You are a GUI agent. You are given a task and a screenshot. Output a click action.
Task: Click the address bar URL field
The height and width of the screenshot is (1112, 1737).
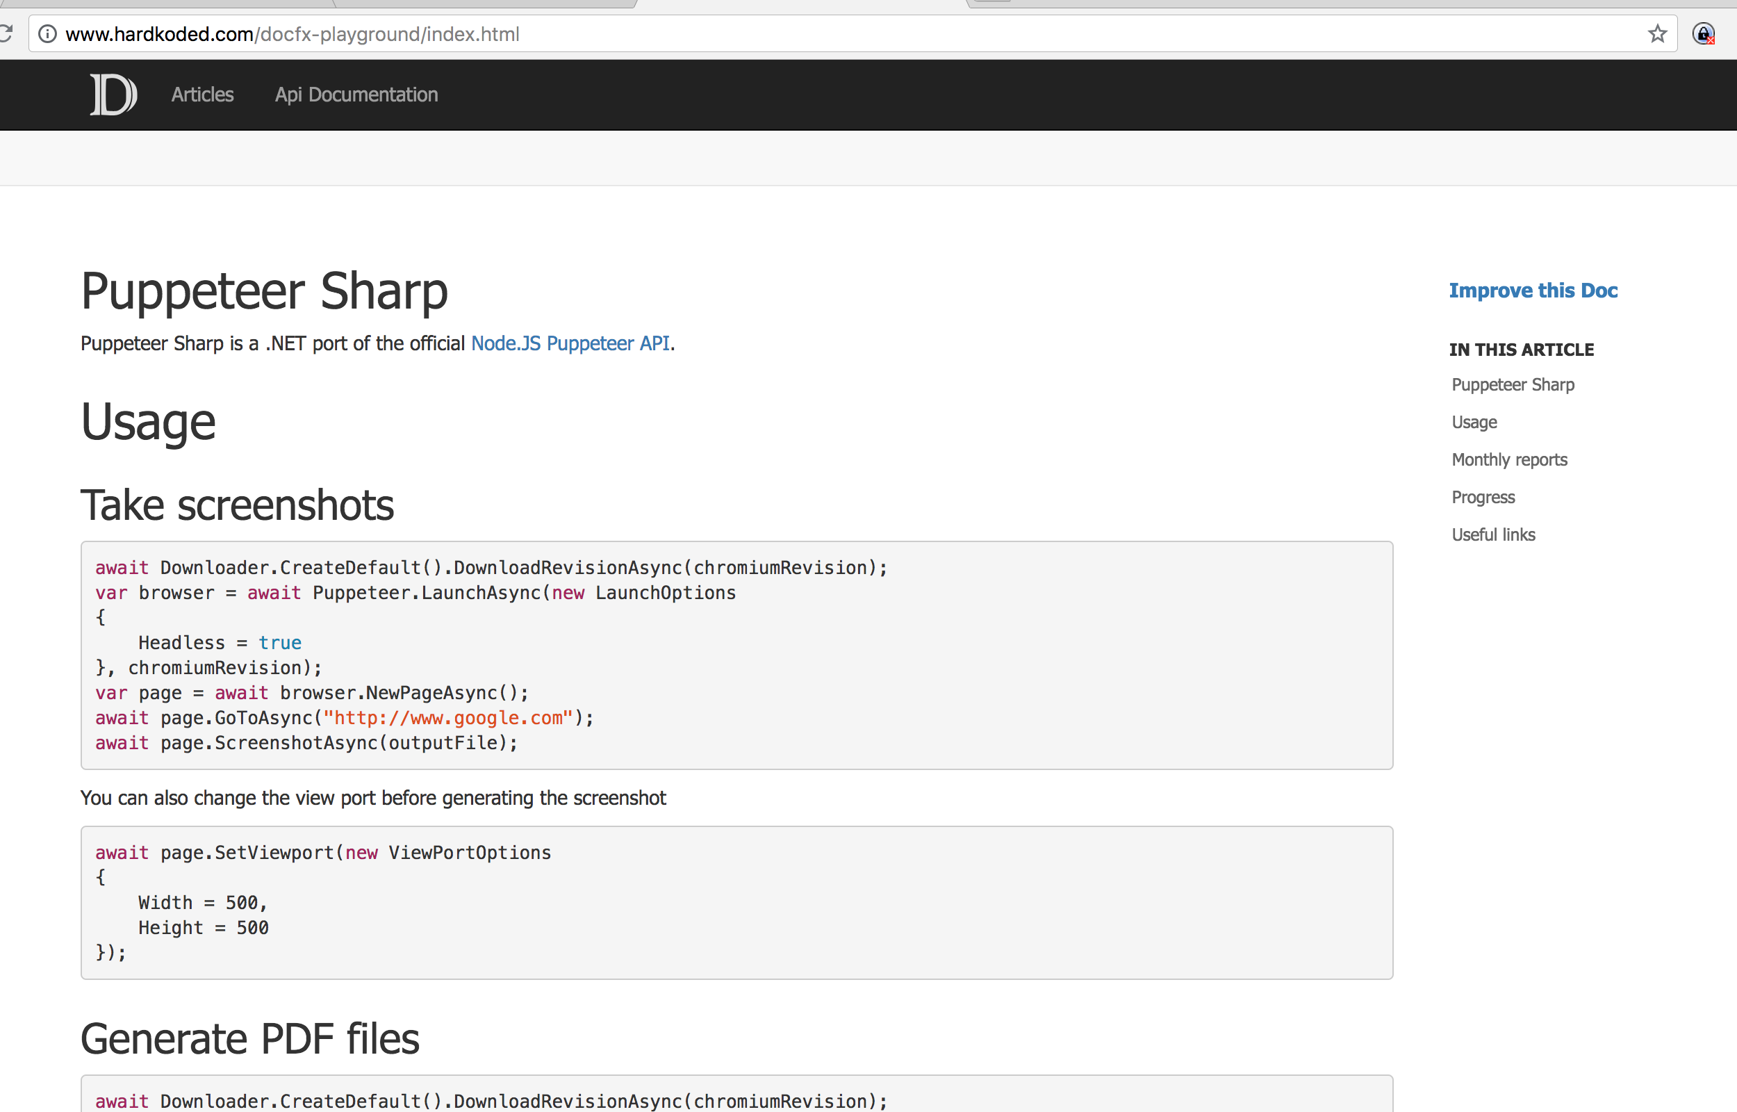(x=794, y=34)
